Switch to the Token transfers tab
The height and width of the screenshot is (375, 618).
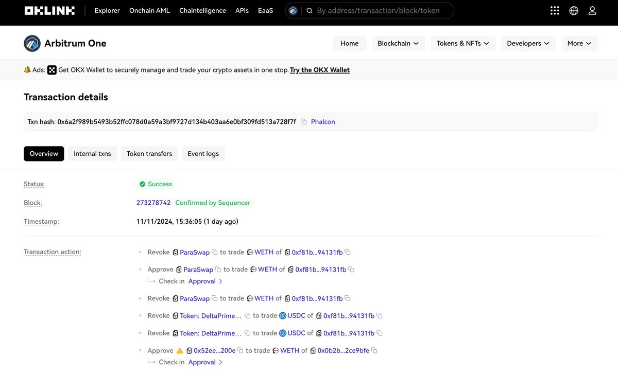tap(149, 153)
